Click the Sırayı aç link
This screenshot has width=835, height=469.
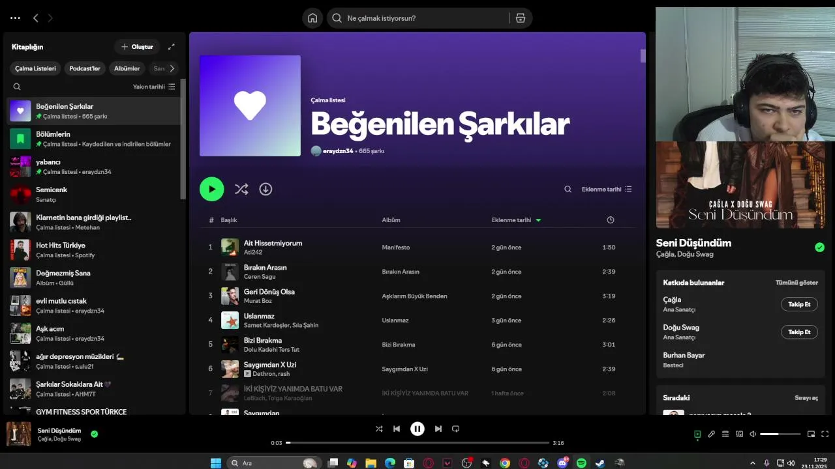pos(806,397)
